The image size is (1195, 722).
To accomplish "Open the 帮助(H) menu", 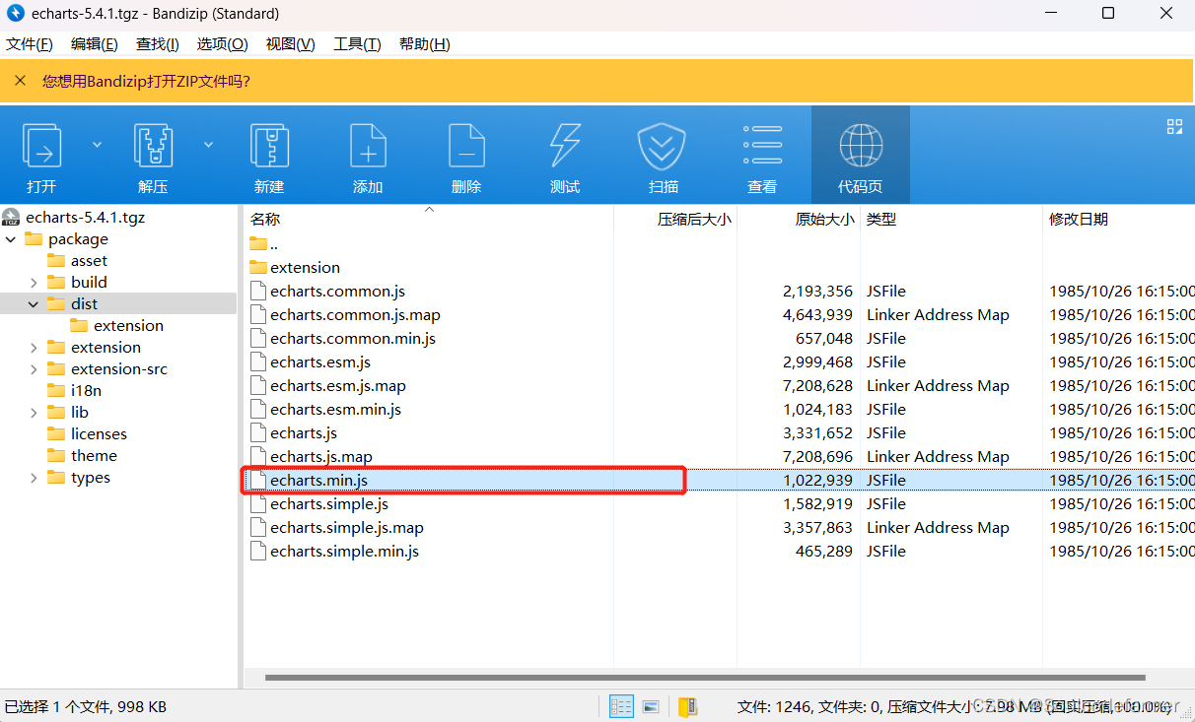I will pyautogui.click(x=425, y=44).
